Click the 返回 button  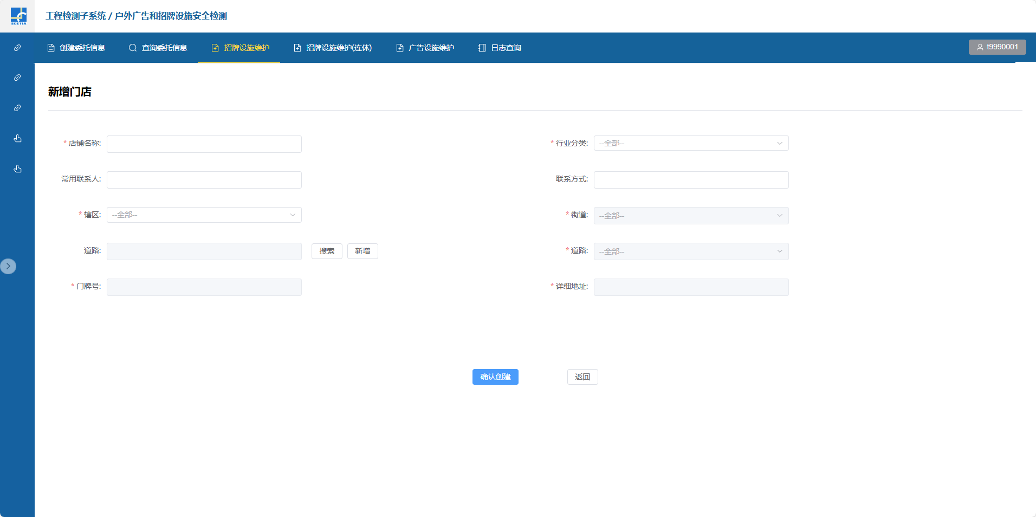pyautogui.click(x=582, y=377)
